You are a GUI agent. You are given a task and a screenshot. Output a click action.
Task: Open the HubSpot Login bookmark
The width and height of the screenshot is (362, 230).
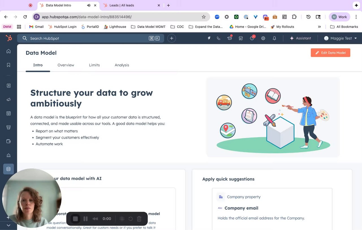pyautogui.click(x=63, y=27)
